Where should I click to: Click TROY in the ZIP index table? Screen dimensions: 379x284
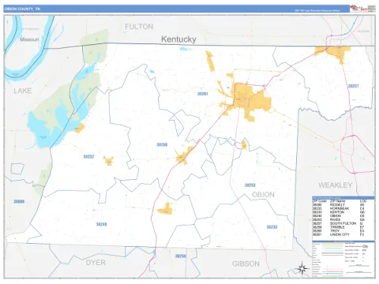[335, 230]
